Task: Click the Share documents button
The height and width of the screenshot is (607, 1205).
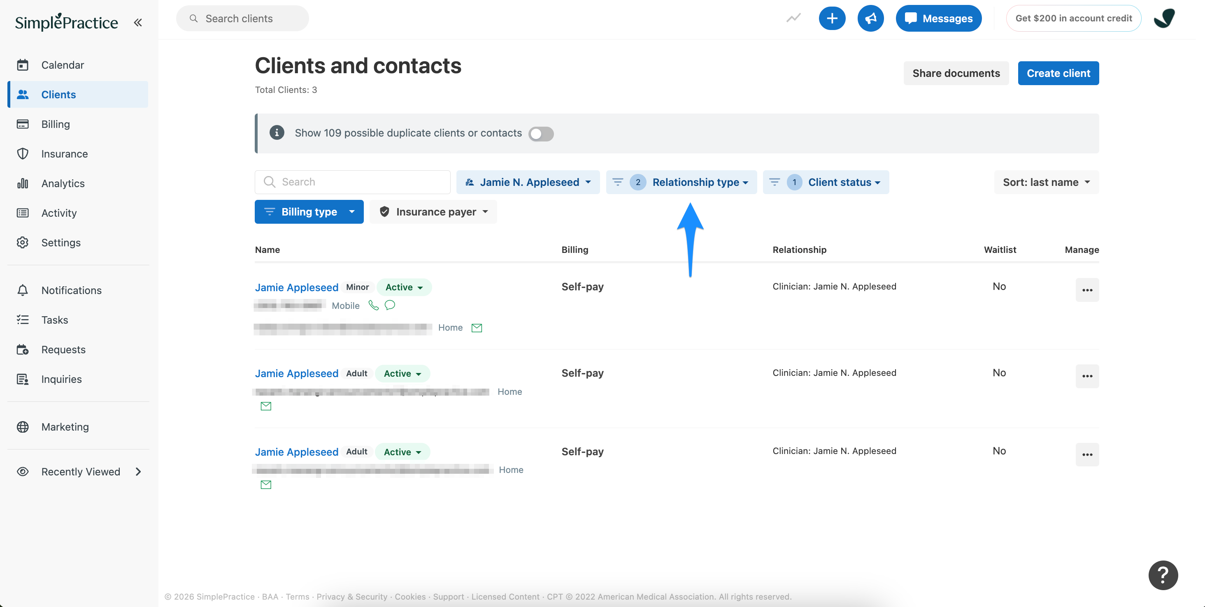Action: click(x=956, y=73)
